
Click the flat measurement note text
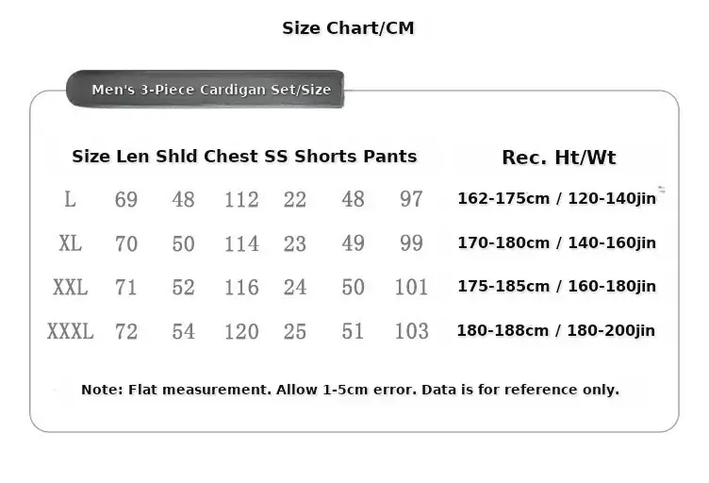click(x=350, y=390)
